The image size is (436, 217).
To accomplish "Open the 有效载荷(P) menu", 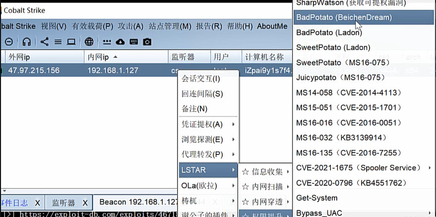I will point(92,26).
